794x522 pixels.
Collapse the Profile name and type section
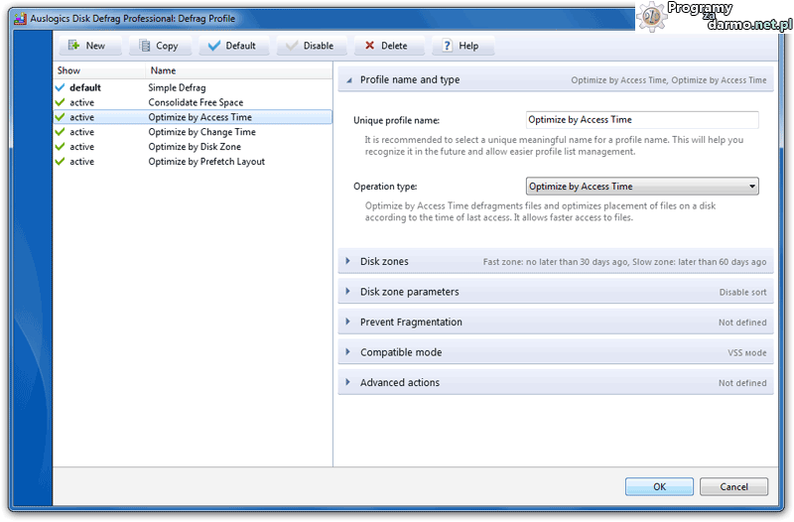click(348, 79)
